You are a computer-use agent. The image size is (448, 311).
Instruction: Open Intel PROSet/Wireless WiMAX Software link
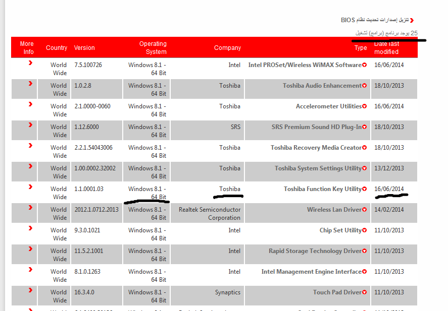(305, 65)
